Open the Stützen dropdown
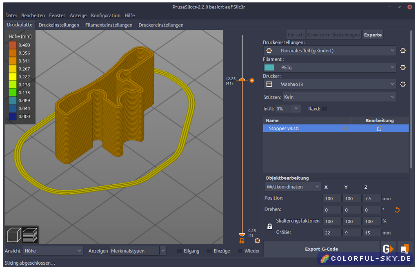This screenshot has height=270, width=418. point(339,97)
